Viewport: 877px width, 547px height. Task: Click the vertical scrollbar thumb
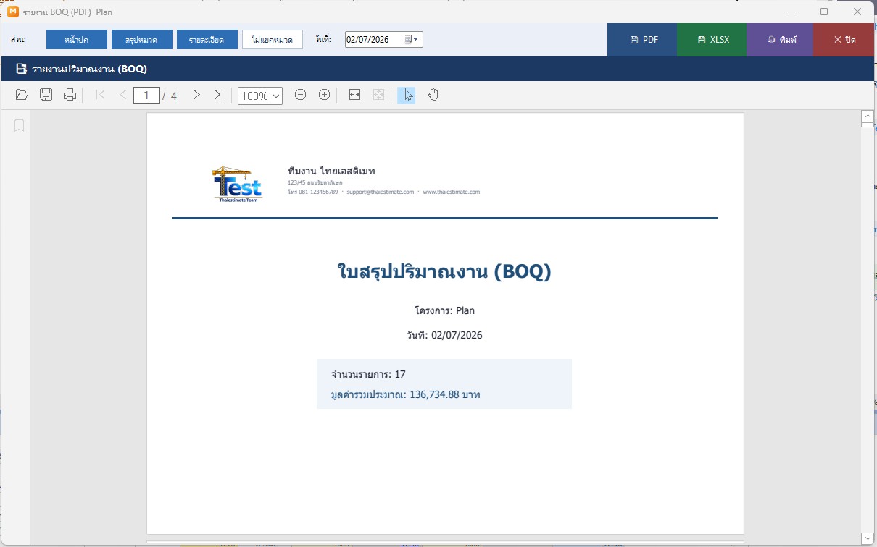point(867,124)
